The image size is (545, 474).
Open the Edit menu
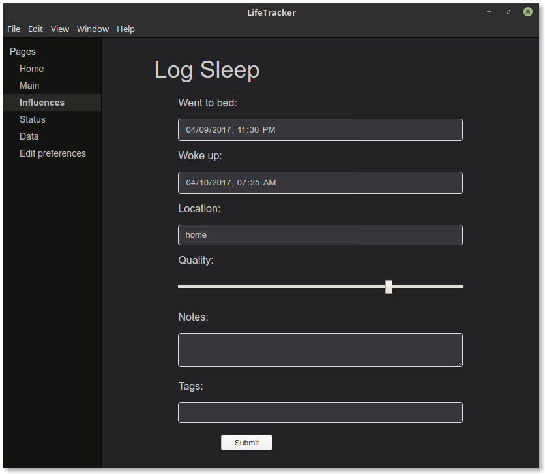(x=35, y=29)
